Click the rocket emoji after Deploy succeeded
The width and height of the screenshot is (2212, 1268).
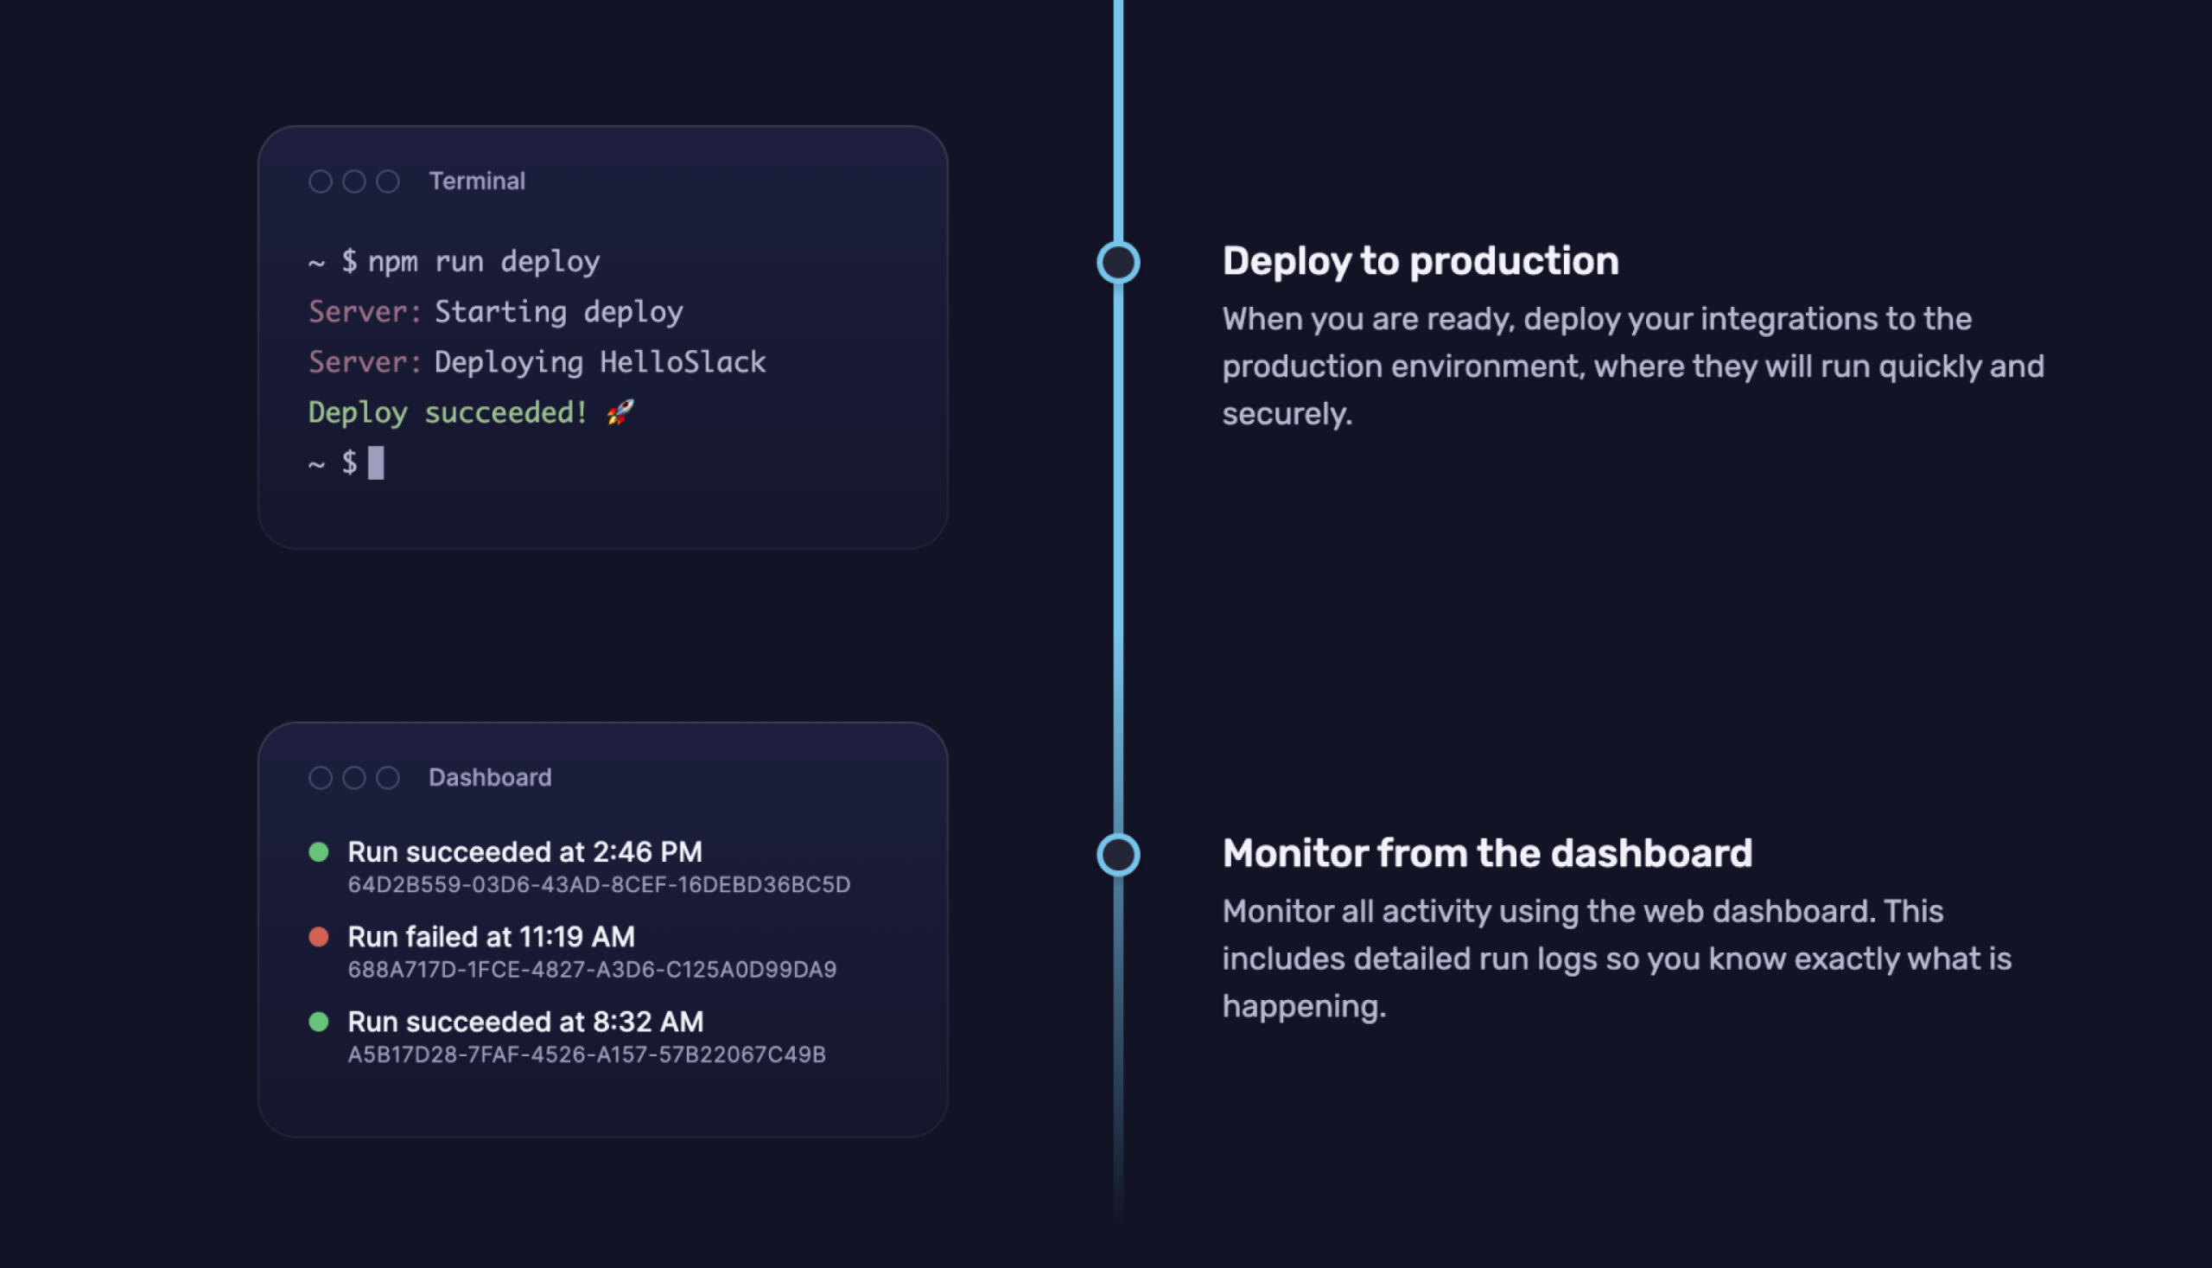[620, 412]
